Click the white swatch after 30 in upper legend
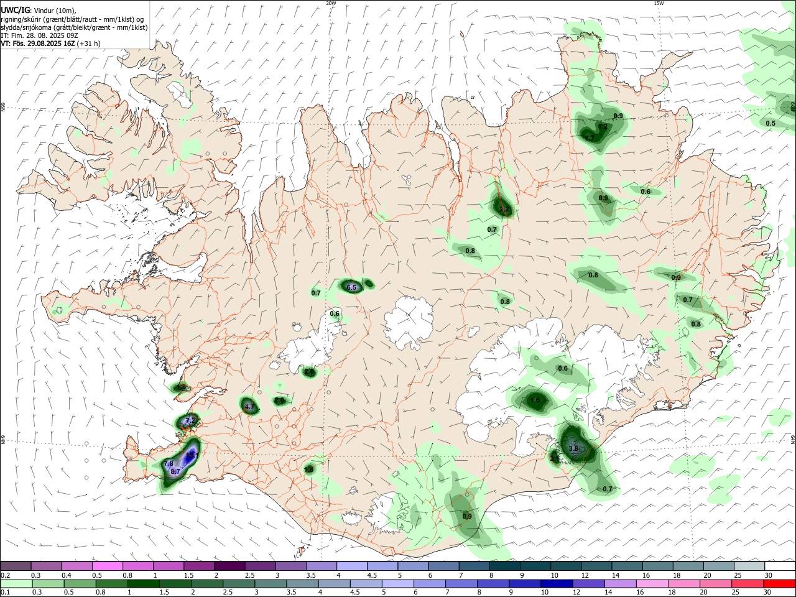Image resolution: width=796 pixels, height=597 pixels. 780,567
